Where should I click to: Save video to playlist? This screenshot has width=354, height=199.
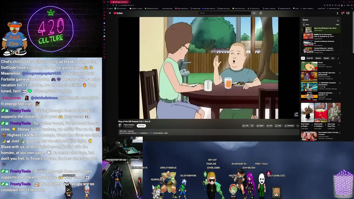click(x=278, y=126)
